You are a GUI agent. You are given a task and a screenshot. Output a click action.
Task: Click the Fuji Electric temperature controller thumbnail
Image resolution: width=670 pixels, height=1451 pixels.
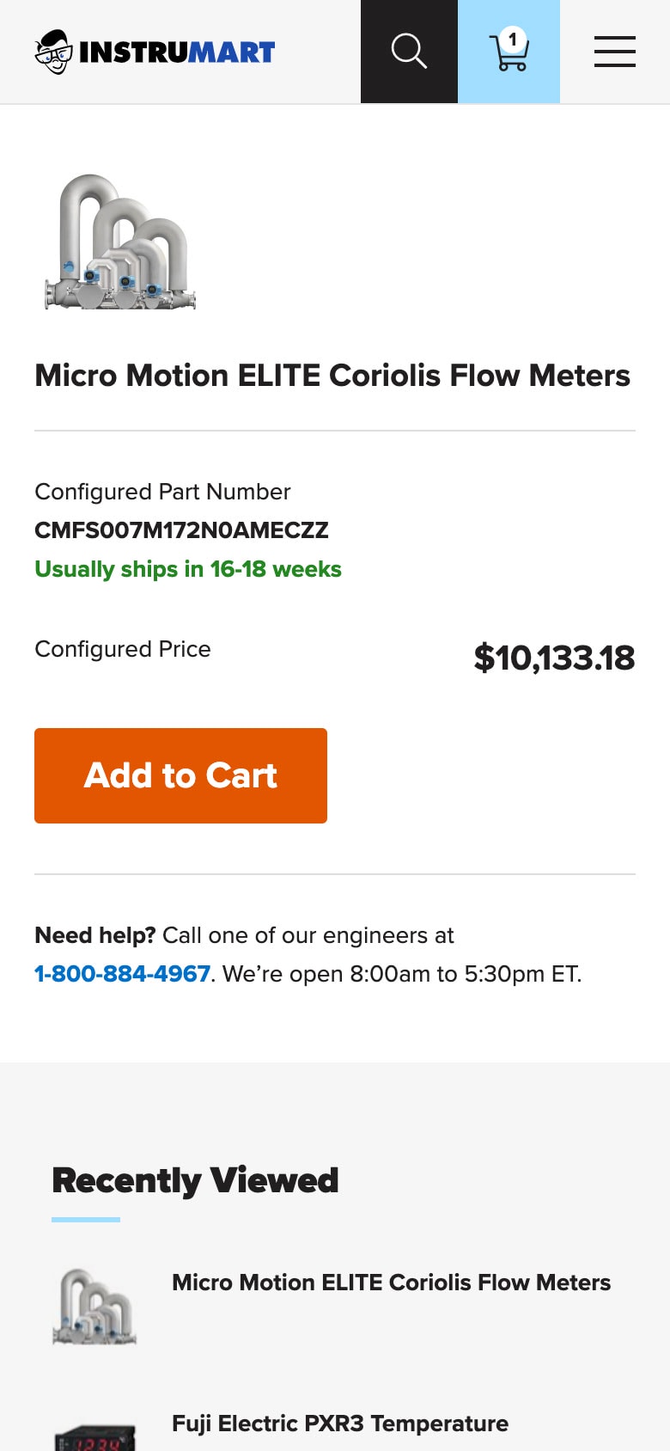point(94,1436)
